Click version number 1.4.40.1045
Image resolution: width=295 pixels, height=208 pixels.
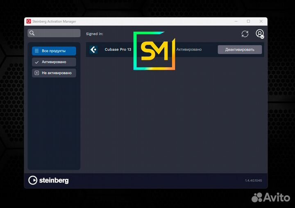[x=254, y=180]
